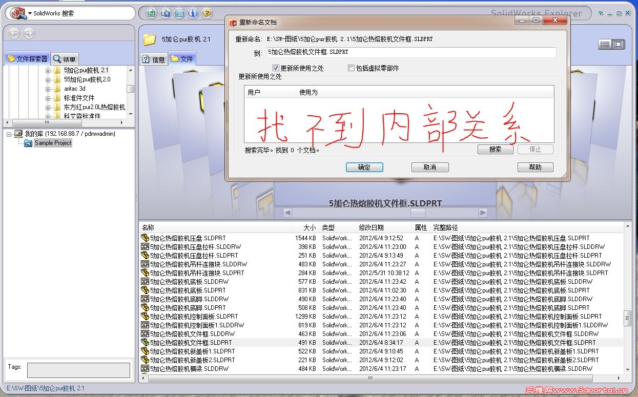This screenshot has height=397, width=638.
Task: Click the SolidWorks search magnifier icon
Action: point(18,13)
